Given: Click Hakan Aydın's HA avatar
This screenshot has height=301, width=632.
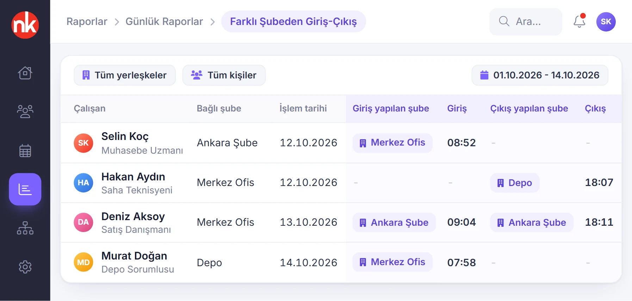Looking at the screenshot, I should click(83, 182).
